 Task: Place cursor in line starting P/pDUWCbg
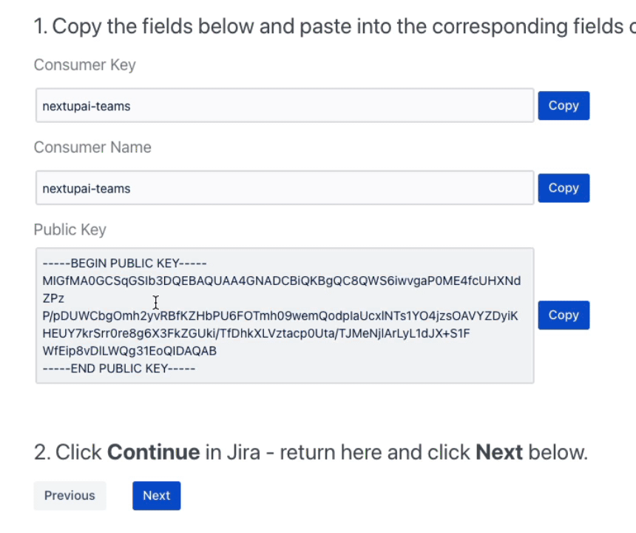[x=280, y=316]
